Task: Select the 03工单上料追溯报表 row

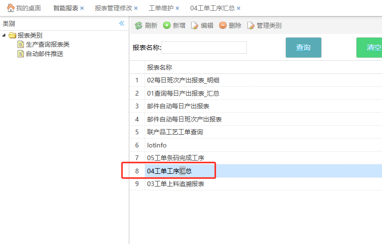Action: click(175, 184)
